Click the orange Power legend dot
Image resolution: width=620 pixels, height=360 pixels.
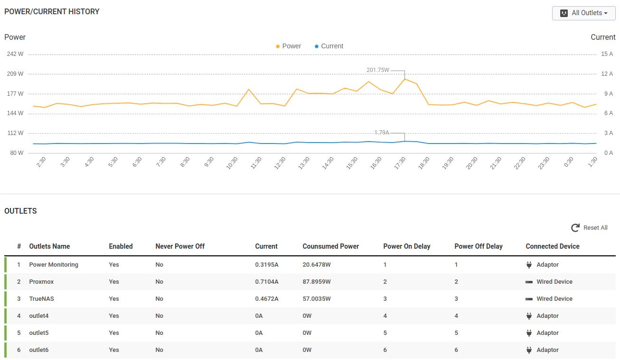pos(278,46)
